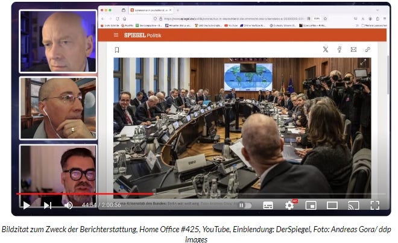Open the browser home page

125,19
